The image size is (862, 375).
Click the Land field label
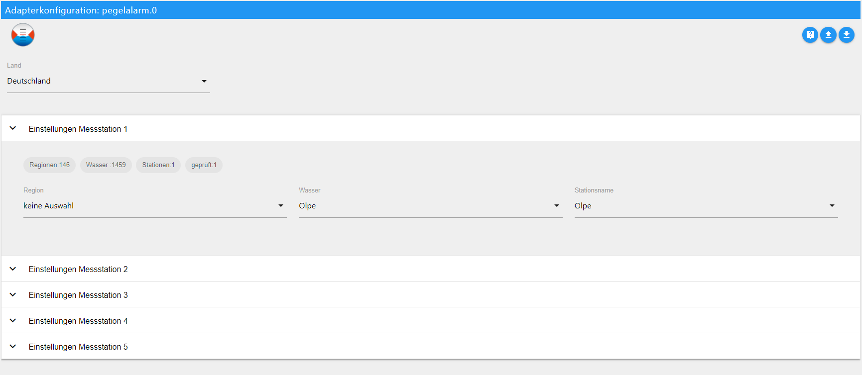coord(14,66)
